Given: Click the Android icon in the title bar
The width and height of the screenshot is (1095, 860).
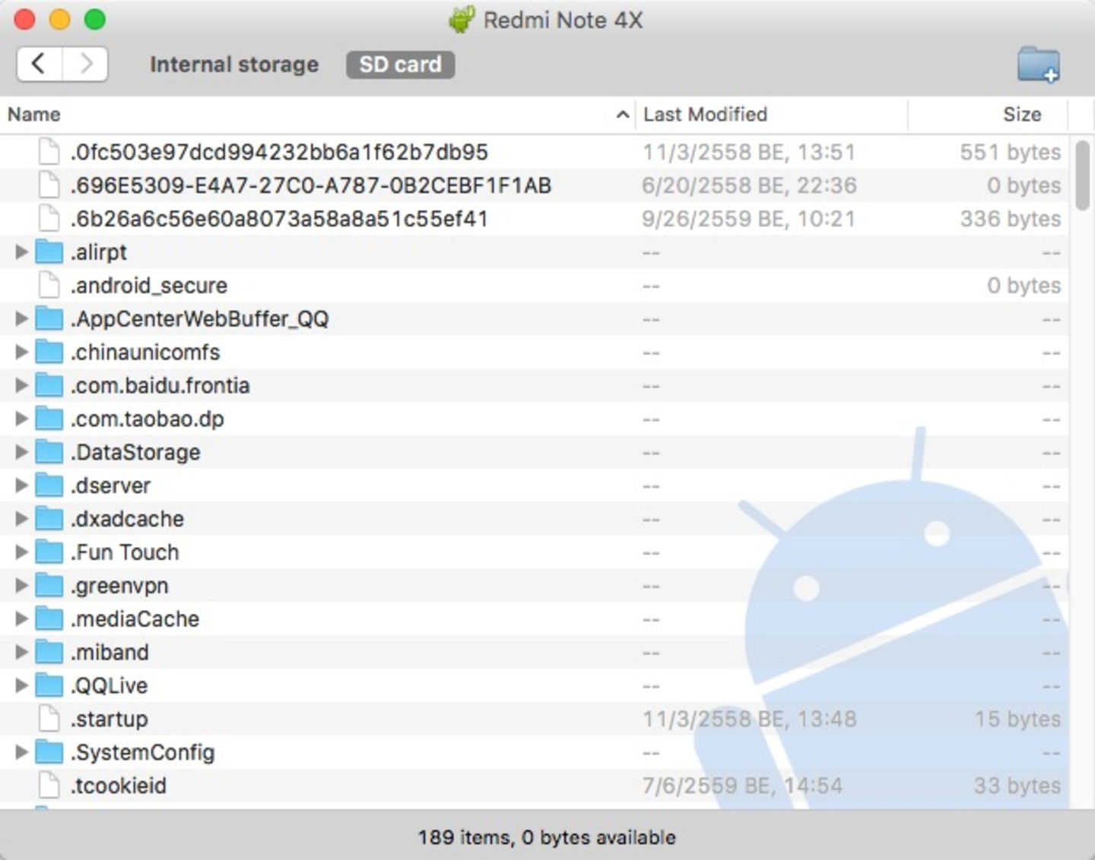Looking at the screenshot, I should tap(461, 20).
